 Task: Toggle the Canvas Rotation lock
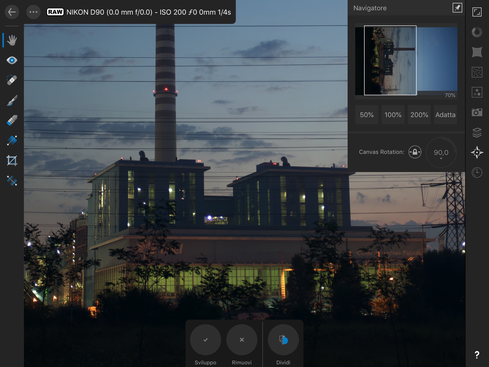[415, 152]
